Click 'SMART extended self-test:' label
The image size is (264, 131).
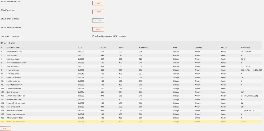11,28
